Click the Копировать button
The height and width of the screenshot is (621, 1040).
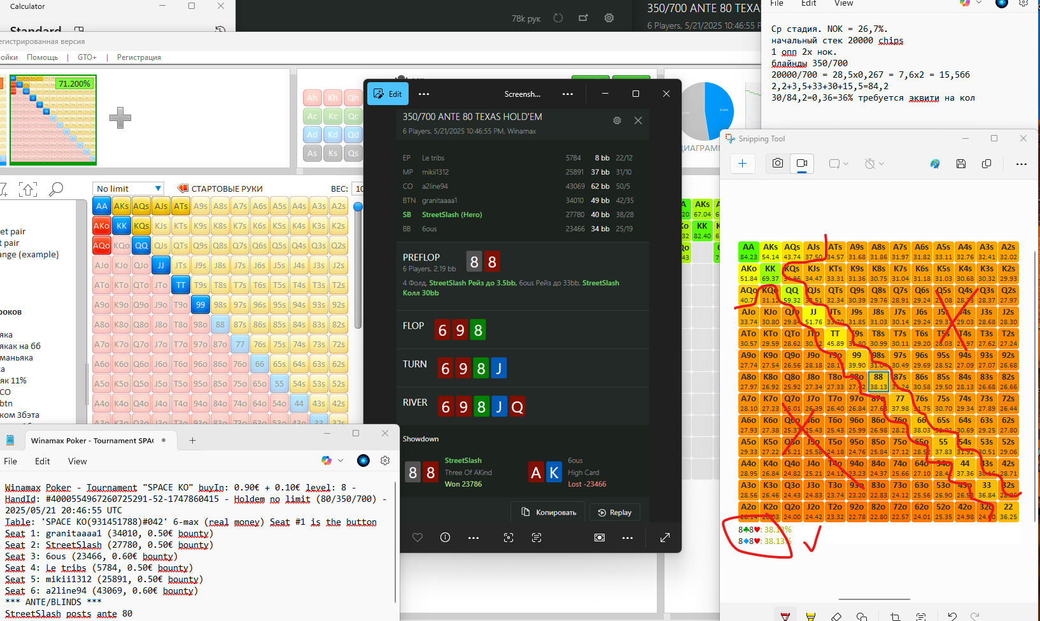549,512
